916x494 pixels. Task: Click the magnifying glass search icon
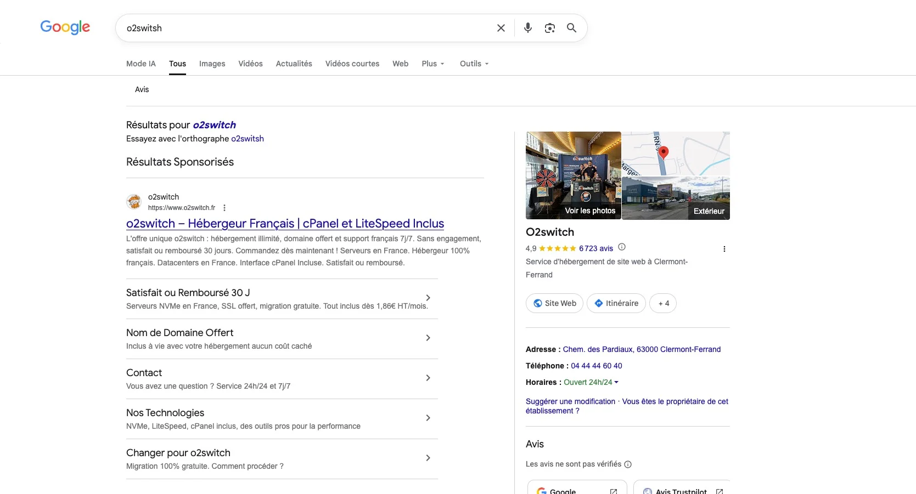[x=571, y=28]
